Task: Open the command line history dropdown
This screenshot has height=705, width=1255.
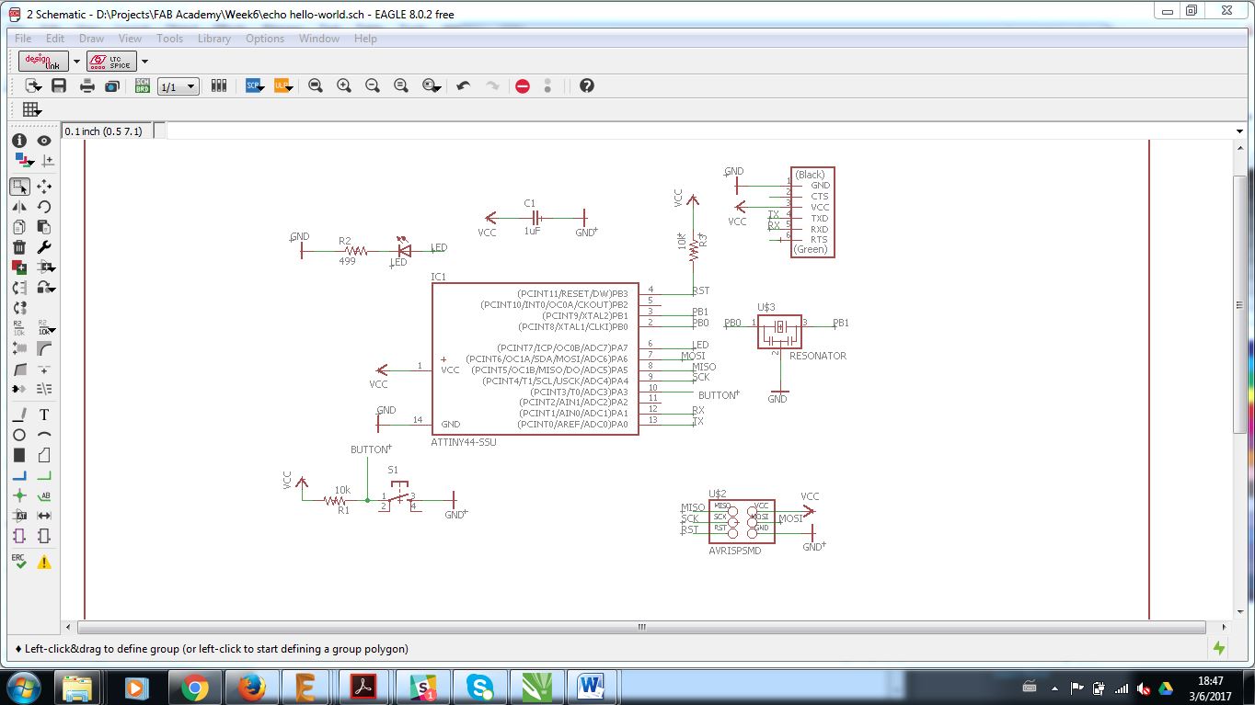Action: [x=1239, y=131]
